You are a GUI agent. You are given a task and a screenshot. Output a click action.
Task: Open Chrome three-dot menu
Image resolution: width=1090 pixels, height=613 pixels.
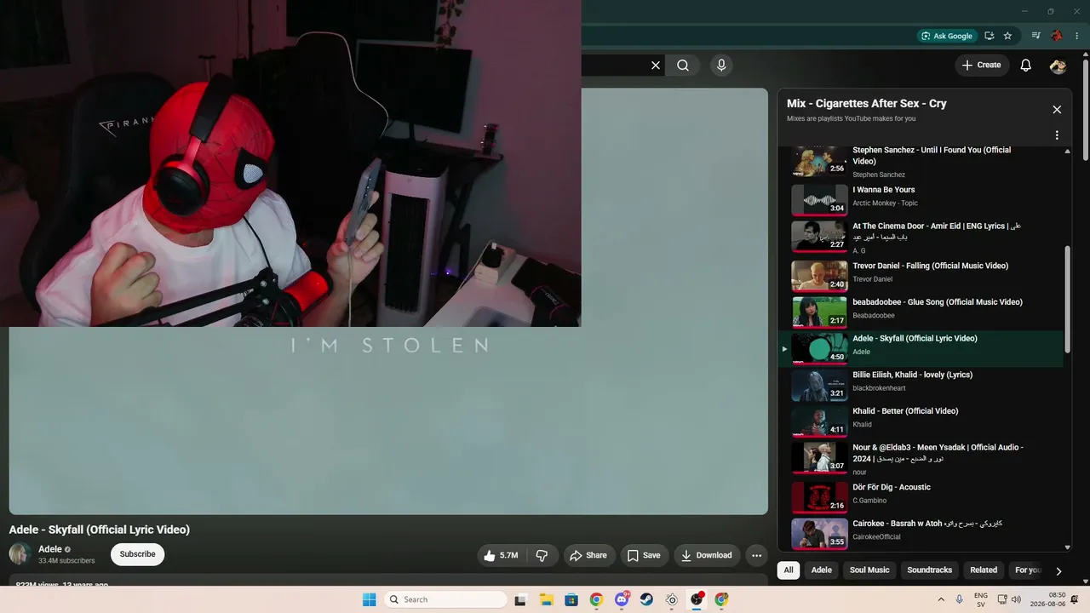pyautogui.click(x=1077, y=36)
